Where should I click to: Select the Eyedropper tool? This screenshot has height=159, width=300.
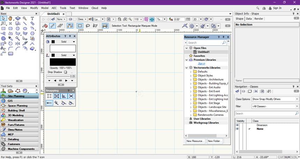tap(10, 39)
